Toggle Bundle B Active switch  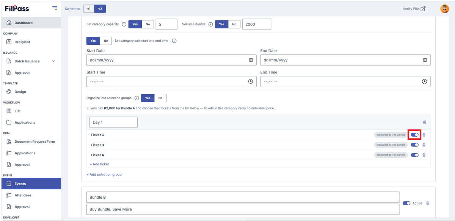point(406,203)
